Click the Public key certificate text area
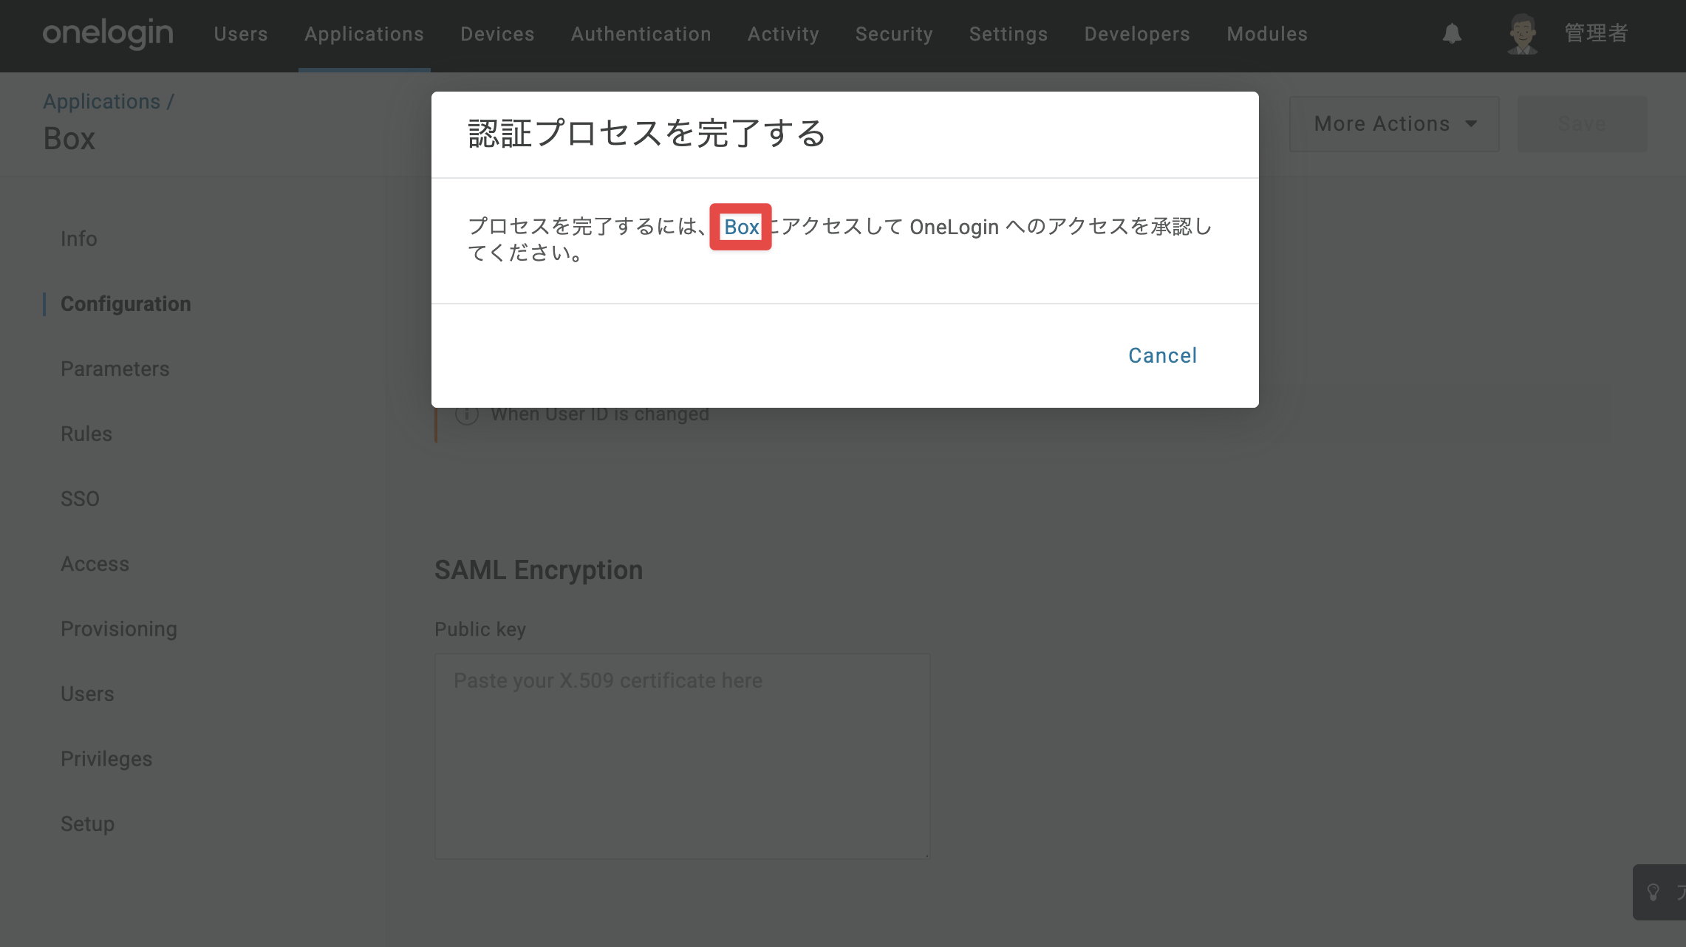Image resolution: width=1686 pixels, height=947 pixels. coord(682,756)
